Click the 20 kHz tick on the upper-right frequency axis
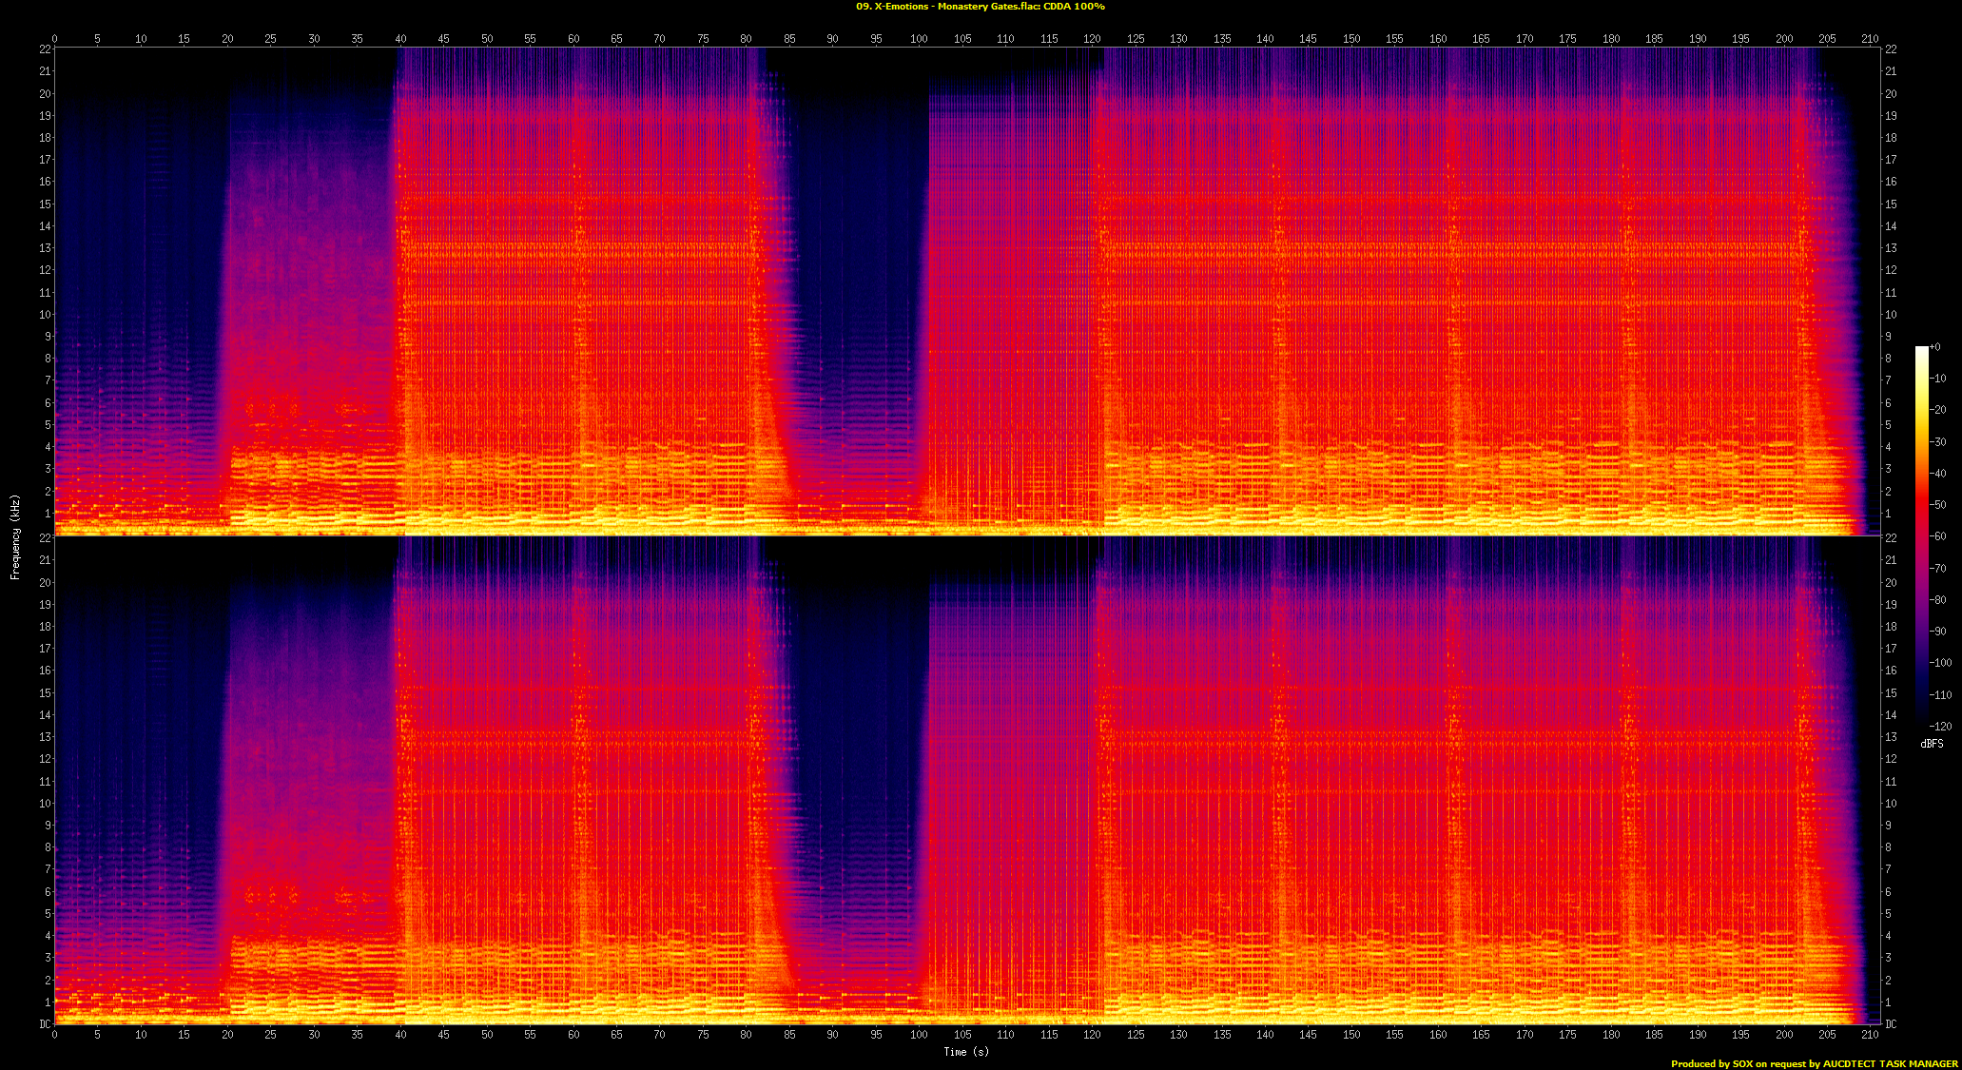The width and height of the screenshot is (1962, 1070). 1891,94
